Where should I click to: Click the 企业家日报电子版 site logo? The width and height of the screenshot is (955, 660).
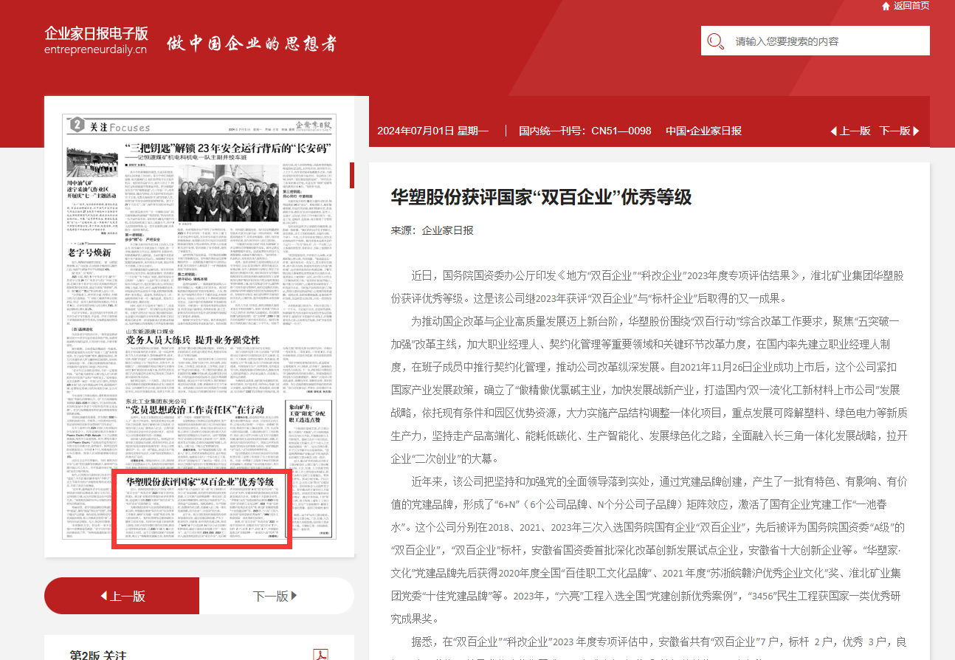pyautogui.click(x=96, y=33)
